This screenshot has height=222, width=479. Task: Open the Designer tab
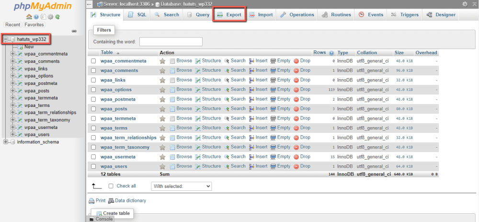point(441,15)
